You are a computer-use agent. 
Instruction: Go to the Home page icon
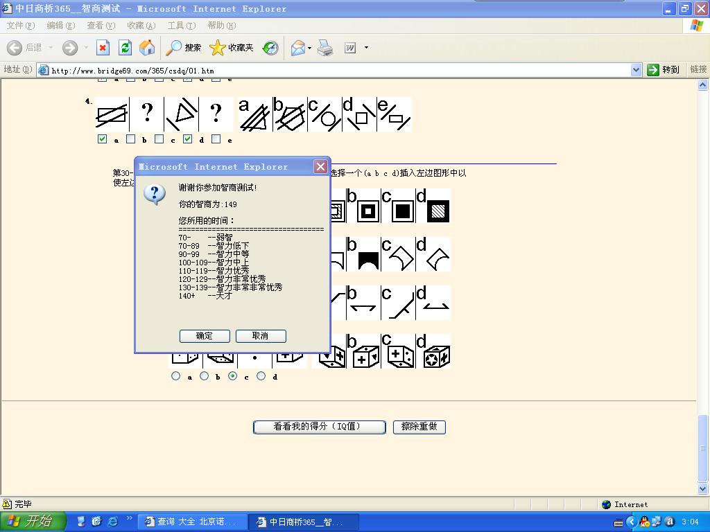coord(147,48)
